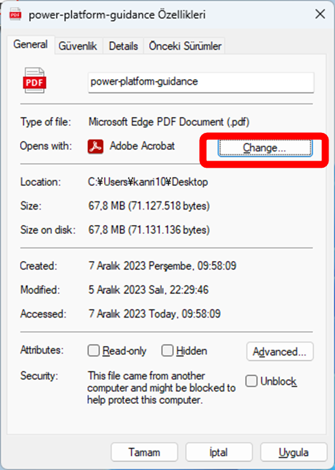
Task: Click the Adobe Acrobat program name label
Action: pyautogui.click(x=142, y=146)
